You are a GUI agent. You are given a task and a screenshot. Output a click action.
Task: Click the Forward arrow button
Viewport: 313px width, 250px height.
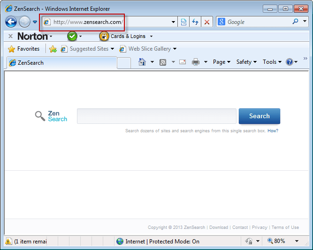pyautogui.click(x=24, y=22)
